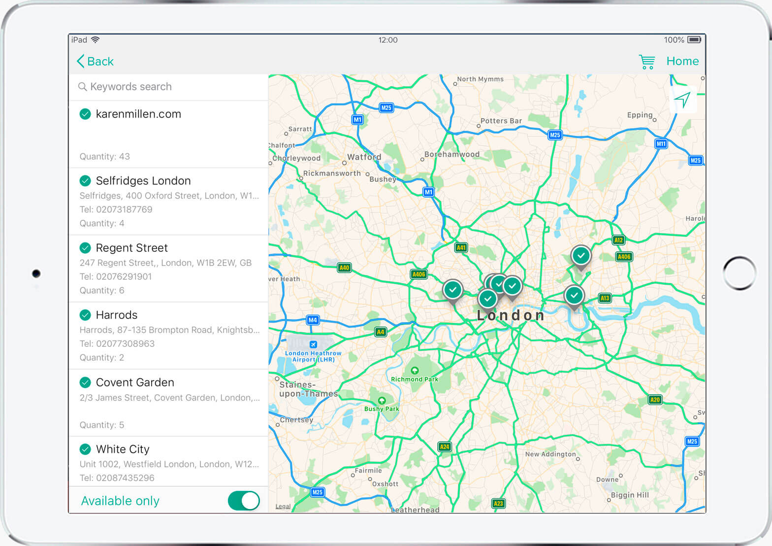
Task: Go to Home
Action: (x=682, y=61)
